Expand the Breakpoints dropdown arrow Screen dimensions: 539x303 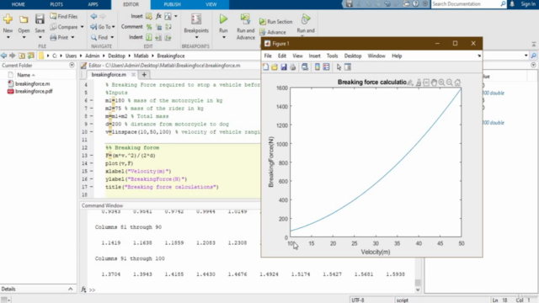[x=196, y=37]
